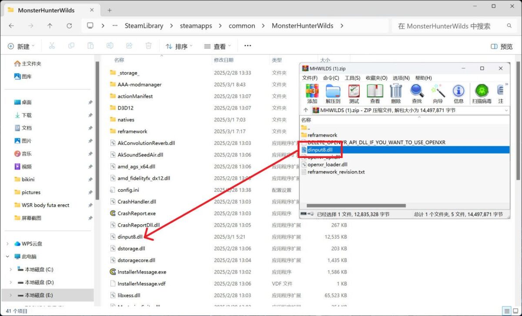This screenshot has height=316, width=522.
Task: Open the 排序 sort dropdown
Action: point(179,46)
